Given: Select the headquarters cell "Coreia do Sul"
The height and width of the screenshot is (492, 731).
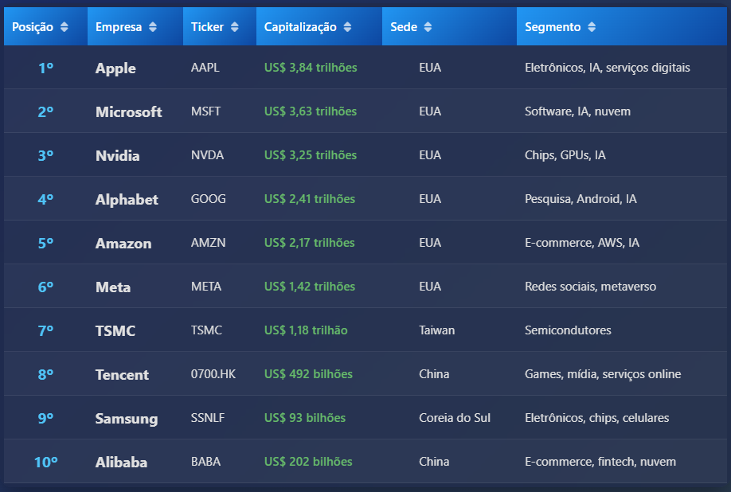Looking at the screenshot, I should pyautogui.click(x=455, y=418).
